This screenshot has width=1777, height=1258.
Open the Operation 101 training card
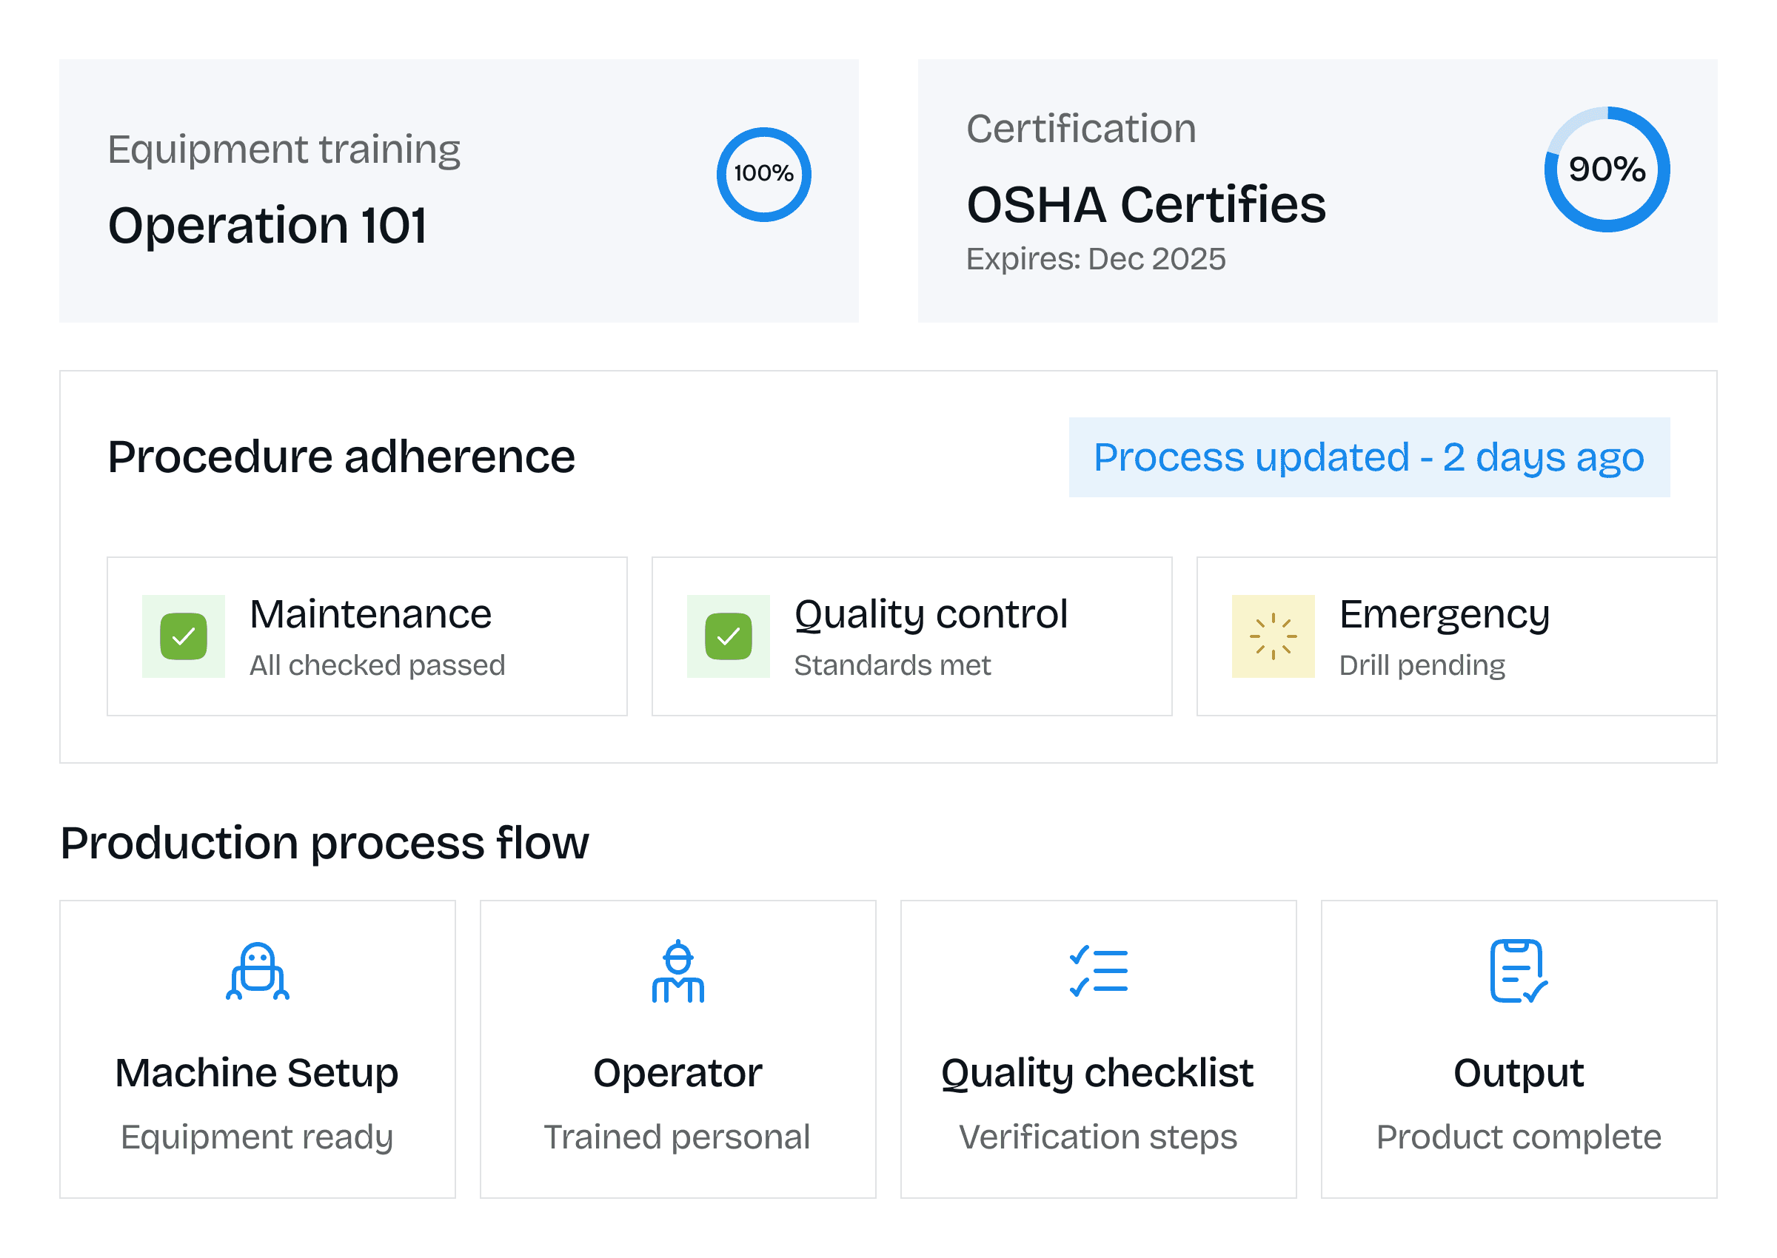click(459, 191)
